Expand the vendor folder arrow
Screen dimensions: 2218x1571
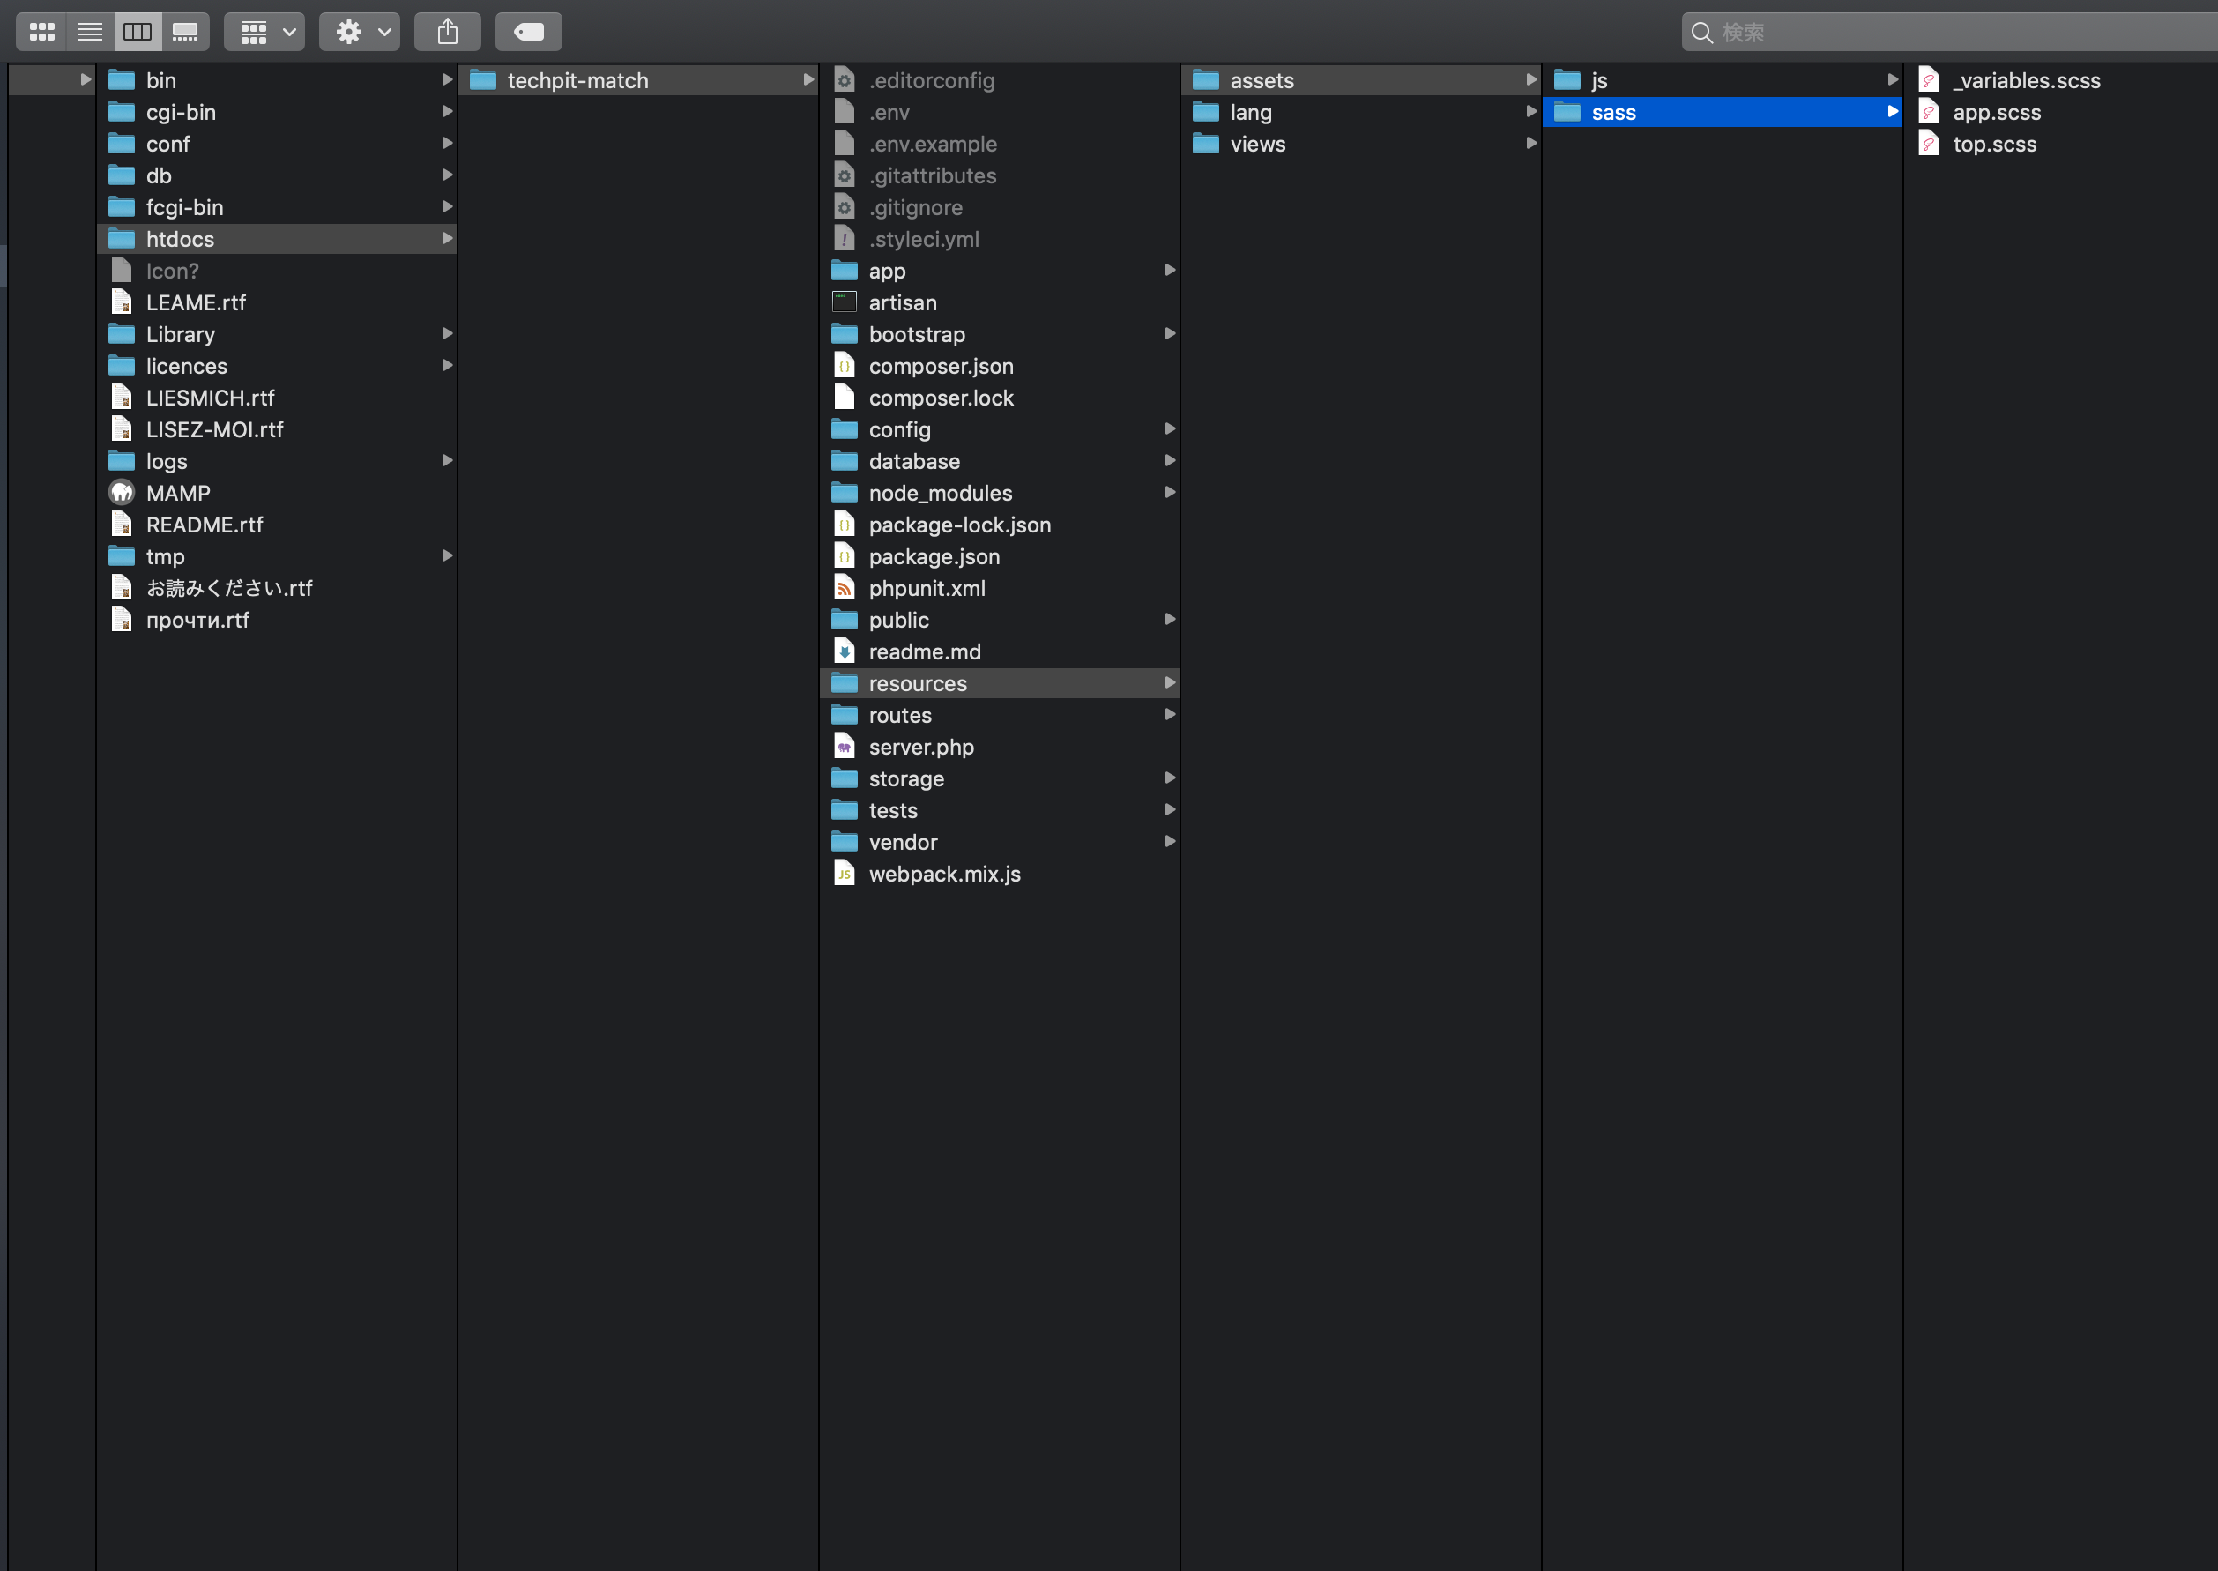pyautogui.click(x=1170, y=842)
